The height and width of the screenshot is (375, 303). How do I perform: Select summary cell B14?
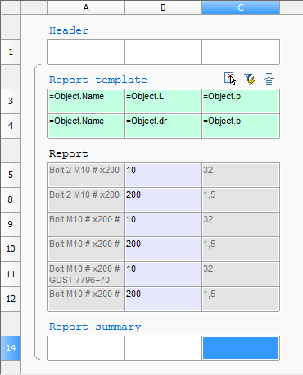coord(163,348)
